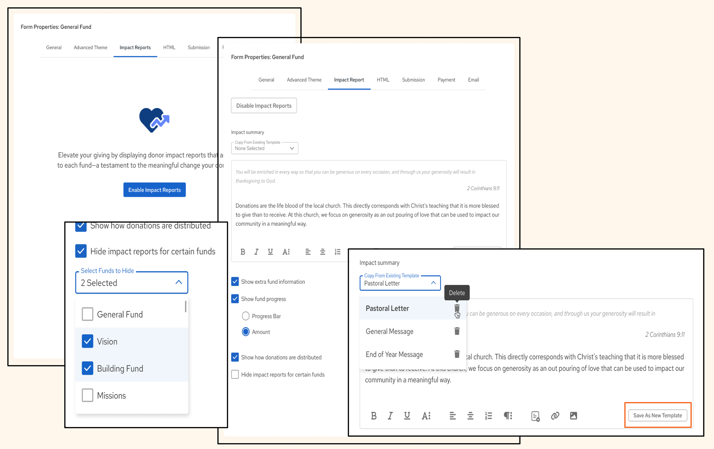Delete the General Message template via trash icon

coord(457,331)
